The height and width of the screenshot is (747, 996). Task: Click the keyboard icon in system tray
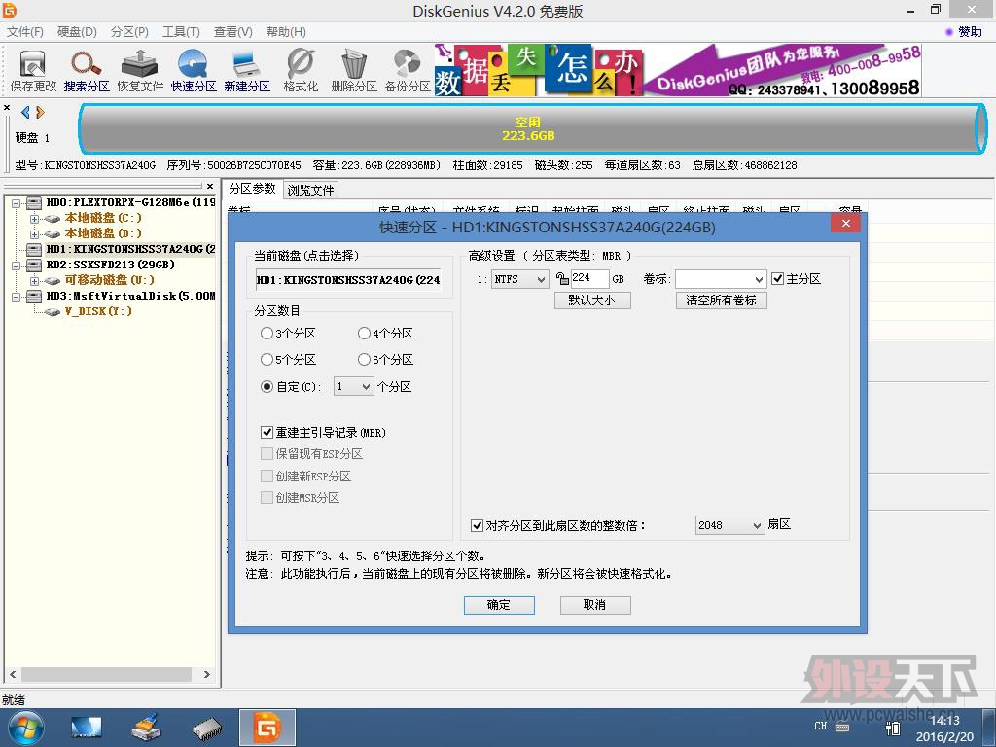842,727
